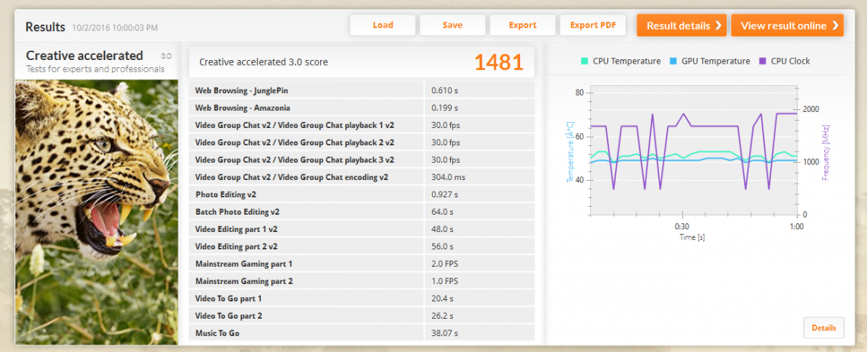Image resolution: width=867 pixels, height=352 pixels.
Task: Select Video Group Chat encoding v2 row
Action: [x=362, y=177]
